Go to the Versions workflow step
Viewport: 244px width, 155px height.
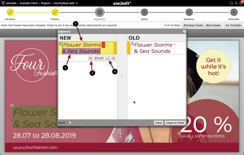click(10, 12)
